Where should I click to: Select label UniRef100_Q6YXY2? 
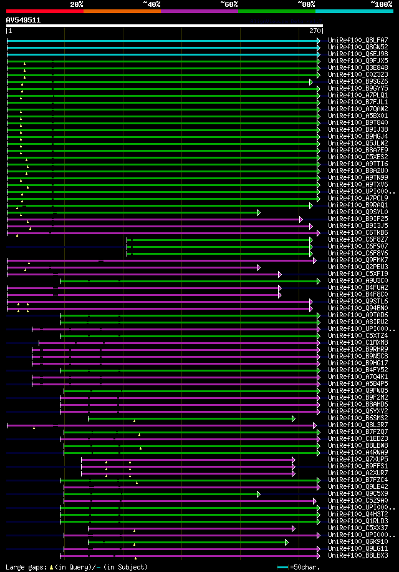coord(358,411)
